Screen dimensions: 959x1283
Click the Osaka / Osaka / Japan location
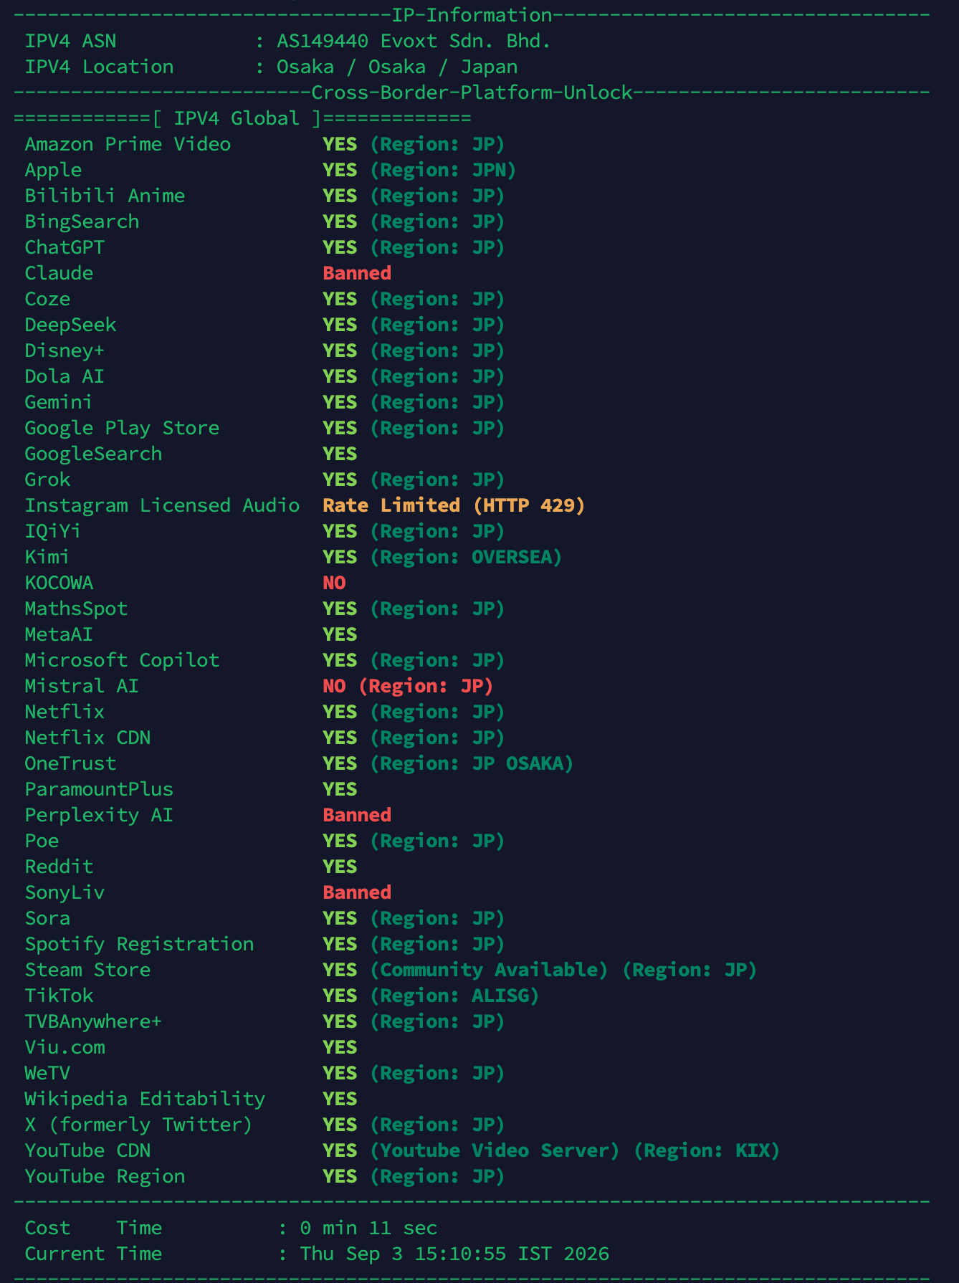point(397,67)
